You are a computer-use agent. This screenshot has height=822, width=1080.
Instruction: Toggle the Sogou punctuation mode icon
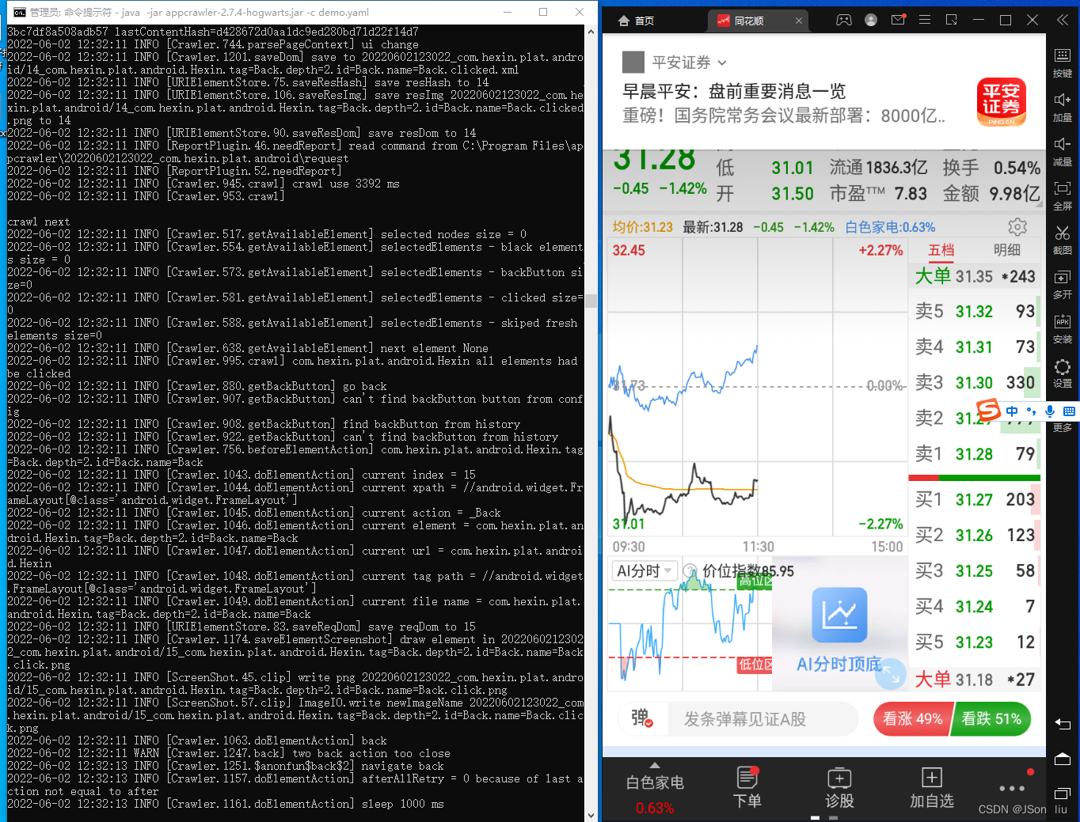(1031, 411)
